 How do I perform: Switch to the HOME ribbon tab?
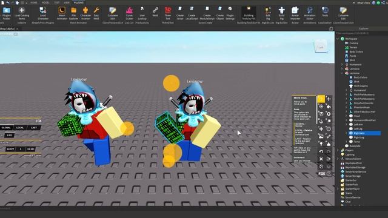click(x=34, y=2)
